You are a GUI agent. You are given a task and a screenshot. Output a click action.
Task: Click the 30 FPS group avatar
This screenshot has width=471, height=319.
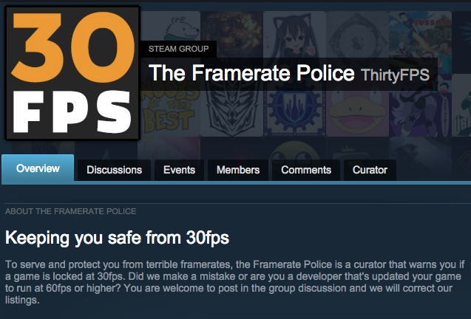coord(72,73)
